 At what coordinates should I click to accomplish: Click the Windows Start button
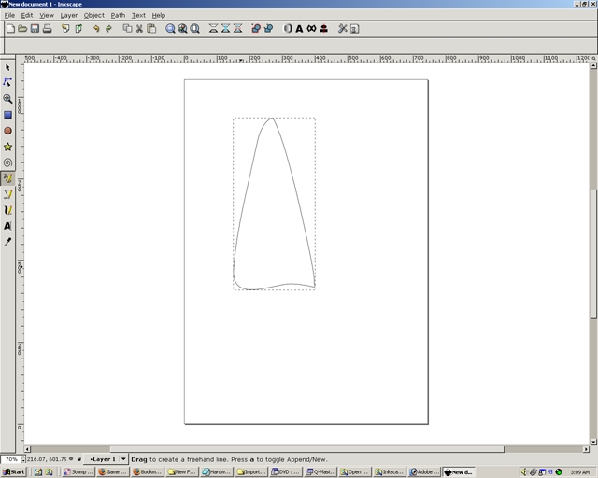pos(13,471)
